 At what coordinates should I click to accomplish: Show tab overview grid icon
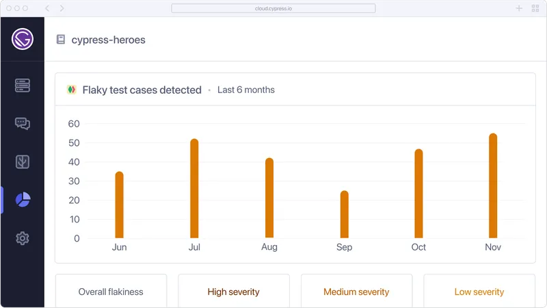click(535, 8)
